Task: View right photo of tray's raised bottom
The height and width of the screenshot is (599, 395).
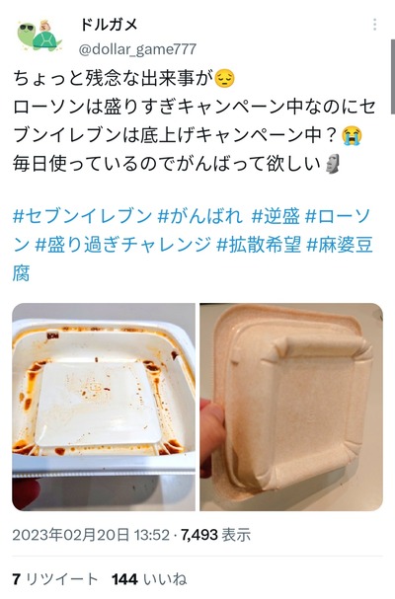Action: [291, 407]
